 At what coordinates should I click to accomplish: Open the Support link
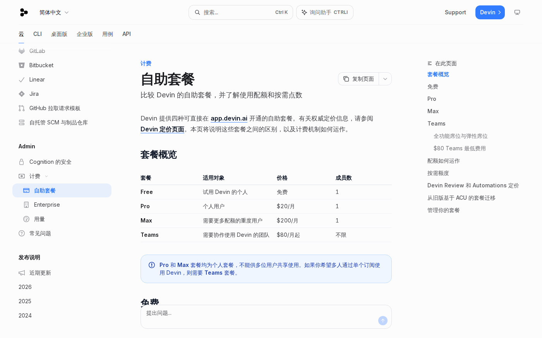455,12
